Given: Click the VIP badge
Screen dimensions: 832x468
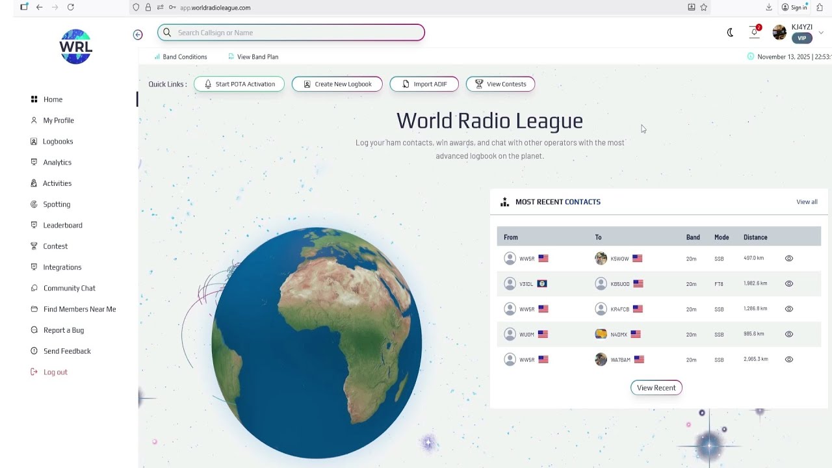Looking at the screenshot, I should tap(802, 38).
